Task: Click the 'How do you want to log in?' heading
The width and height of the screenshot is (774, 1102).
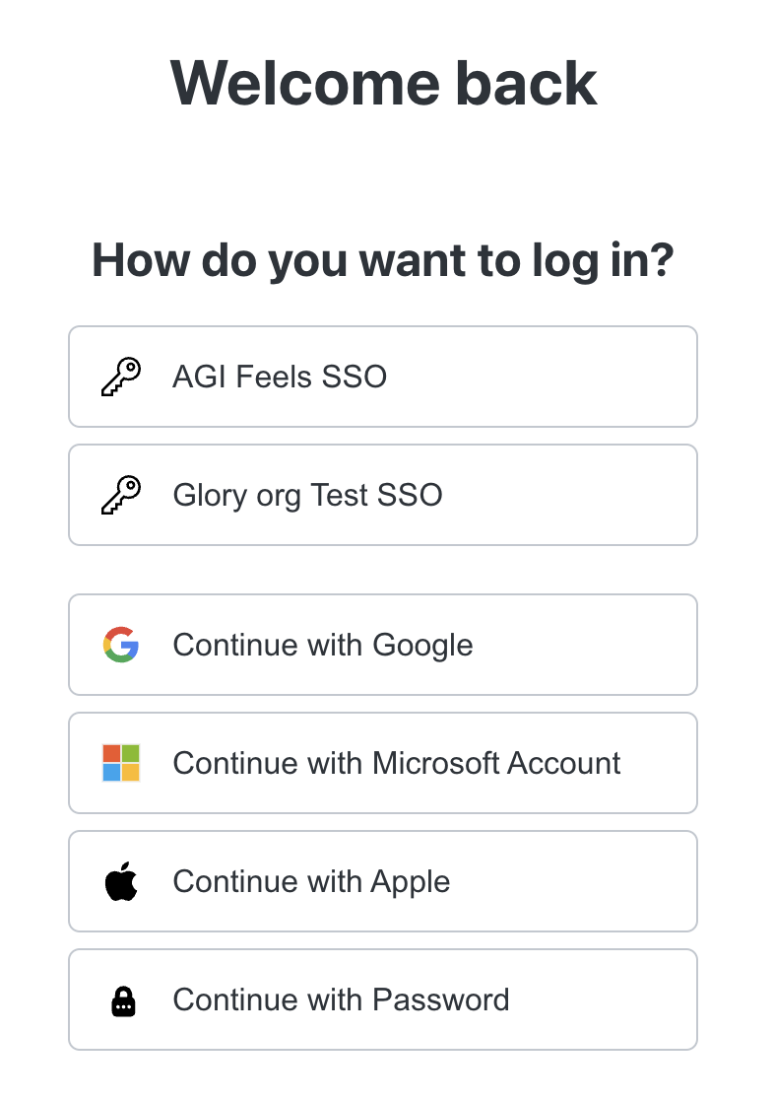Action: (382, 259)
